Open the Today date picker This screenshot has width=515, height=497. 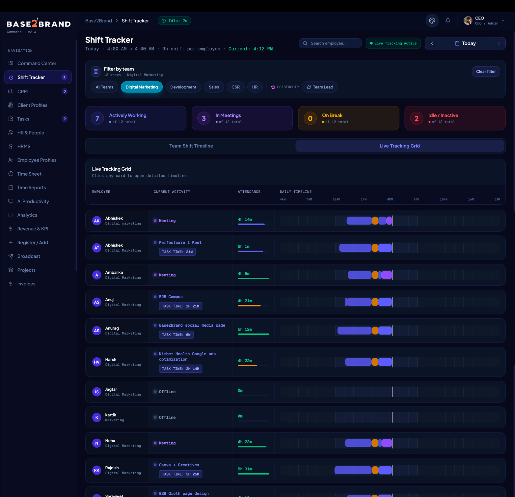(x=465, y=43)
